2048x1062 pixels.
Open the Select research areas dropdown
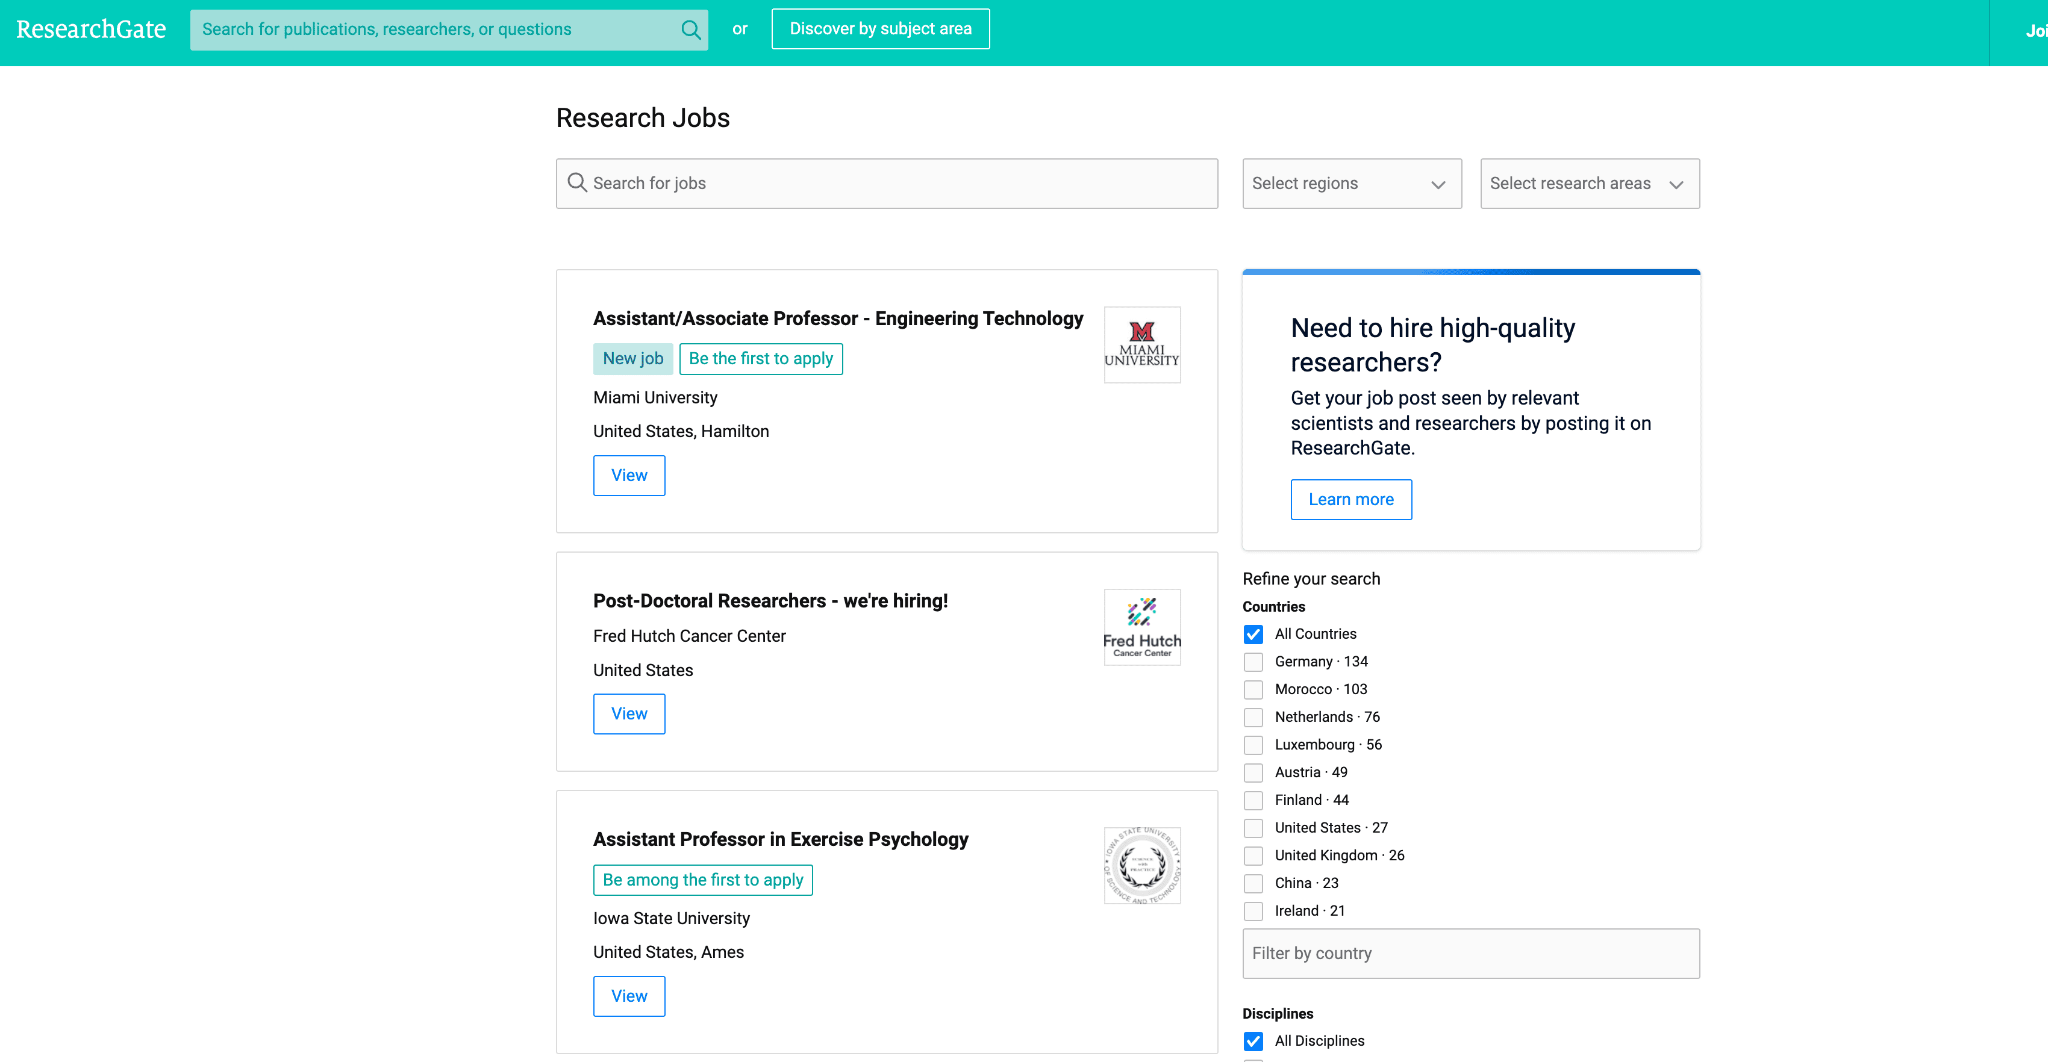pos(1588,184)
